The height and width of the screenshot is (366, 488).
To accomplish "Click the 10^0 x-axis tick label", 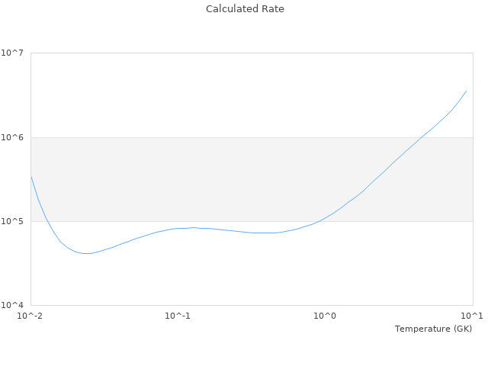I will click(325, 316).
